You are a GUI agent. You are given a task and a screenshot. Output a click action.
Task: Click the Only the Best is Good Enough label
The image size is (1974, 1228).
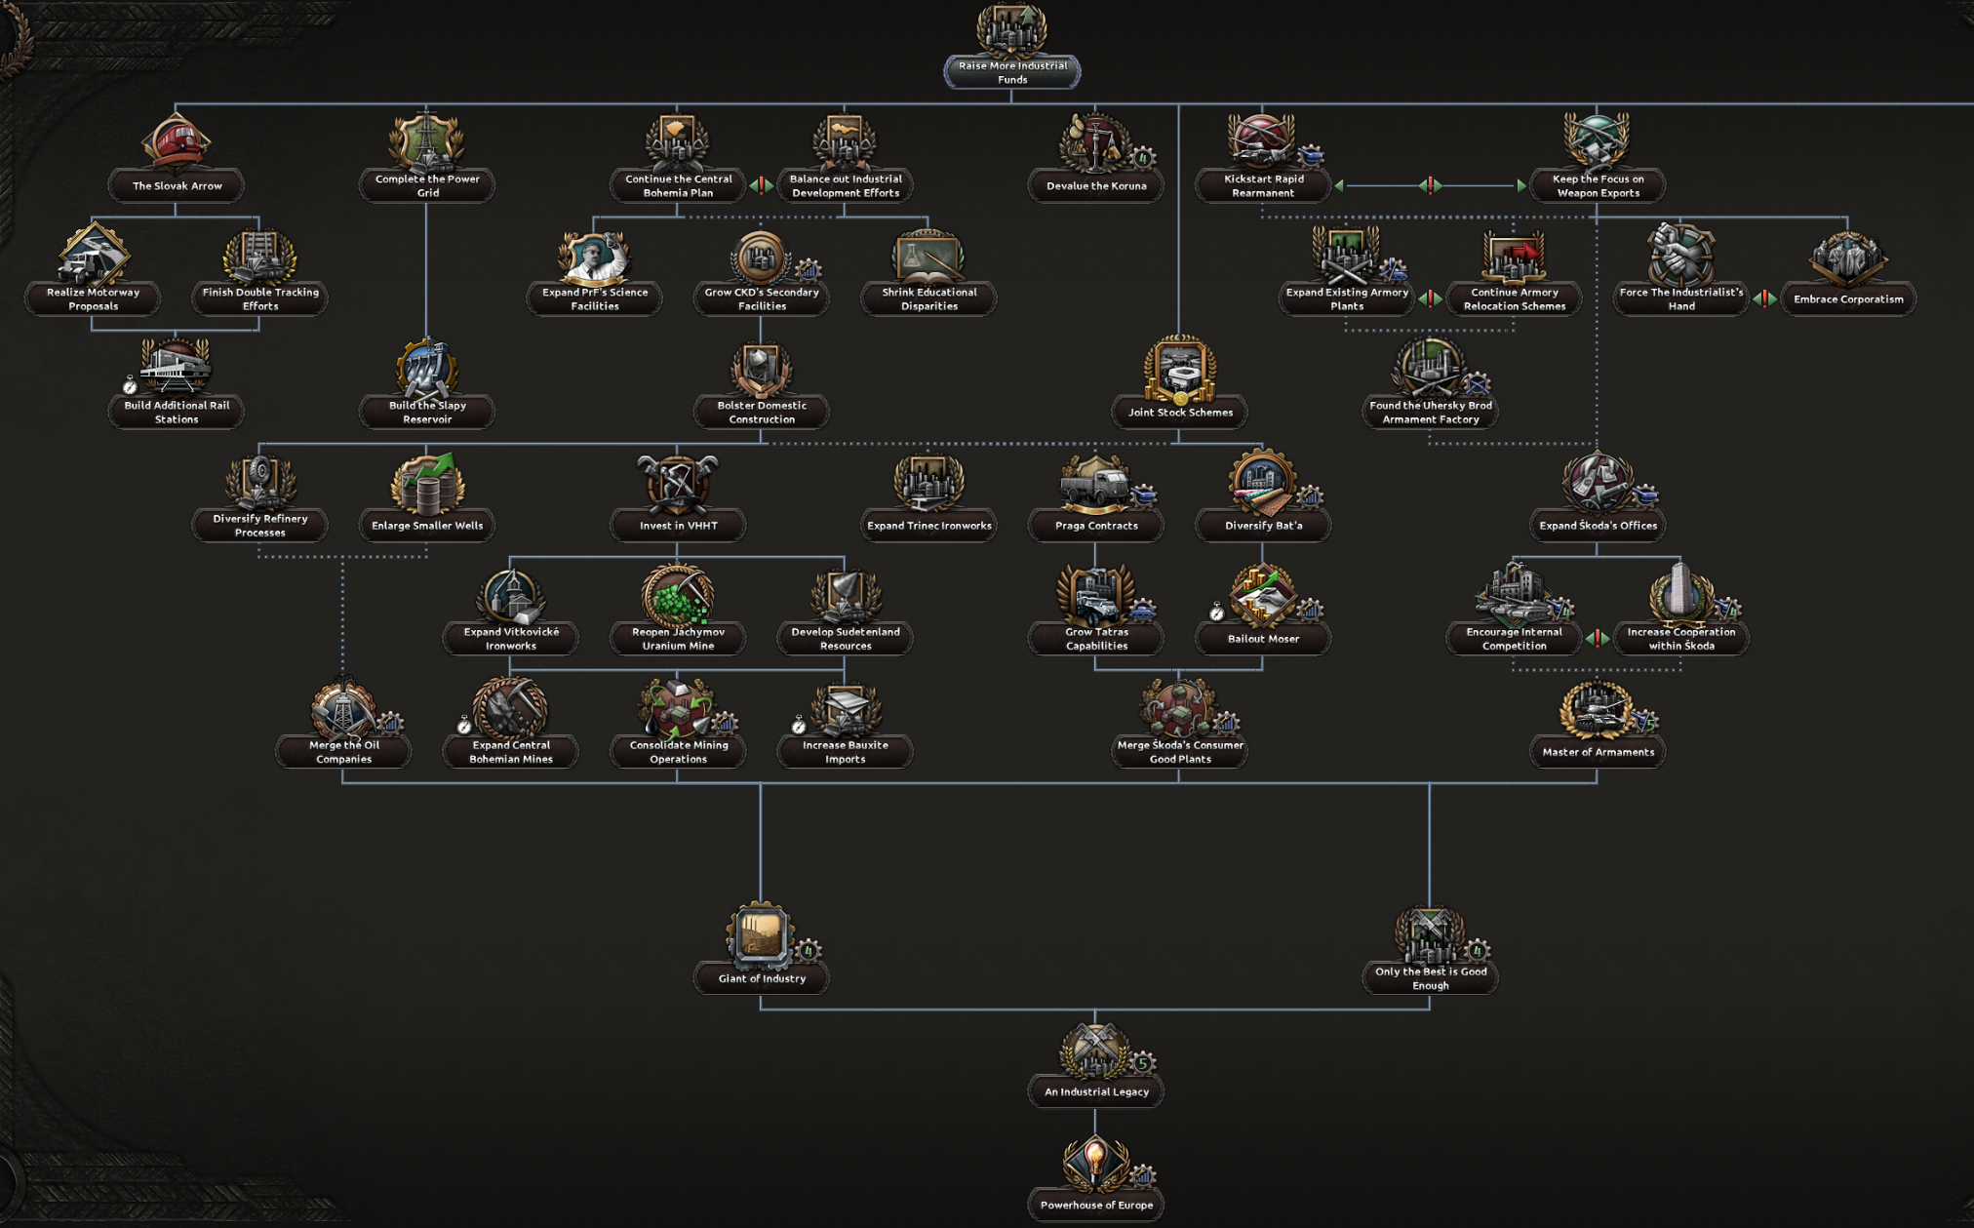coord(1430,978)
